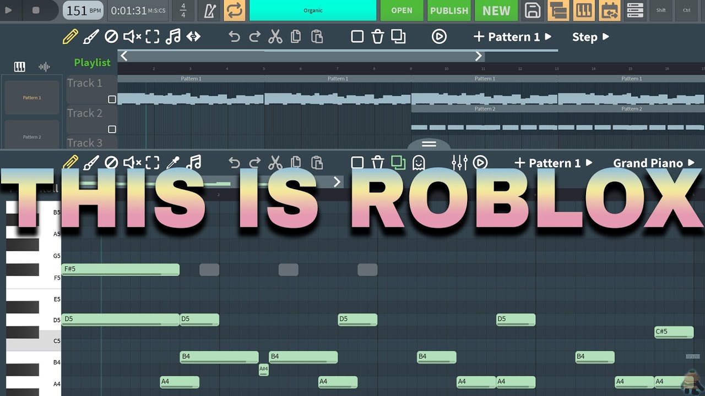This screenshot has width=705, height=396.
Task: Edit the Organic project name field
Action: coord(313,10)
